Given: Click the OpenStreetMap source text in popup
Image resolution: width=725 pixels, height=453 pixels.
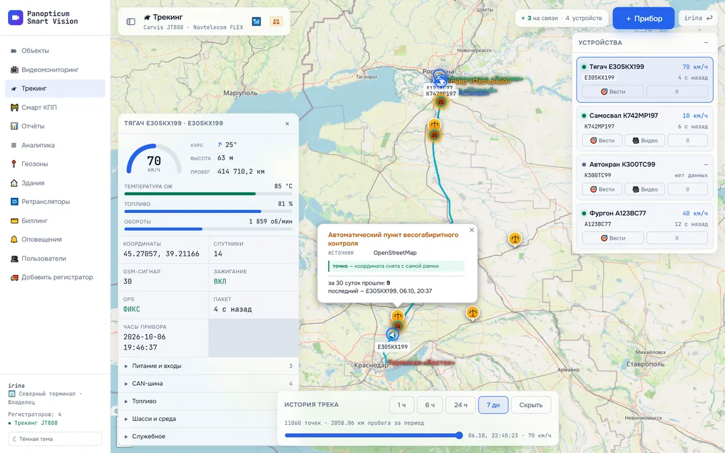Looking at the screenshot, I should 395,253.
